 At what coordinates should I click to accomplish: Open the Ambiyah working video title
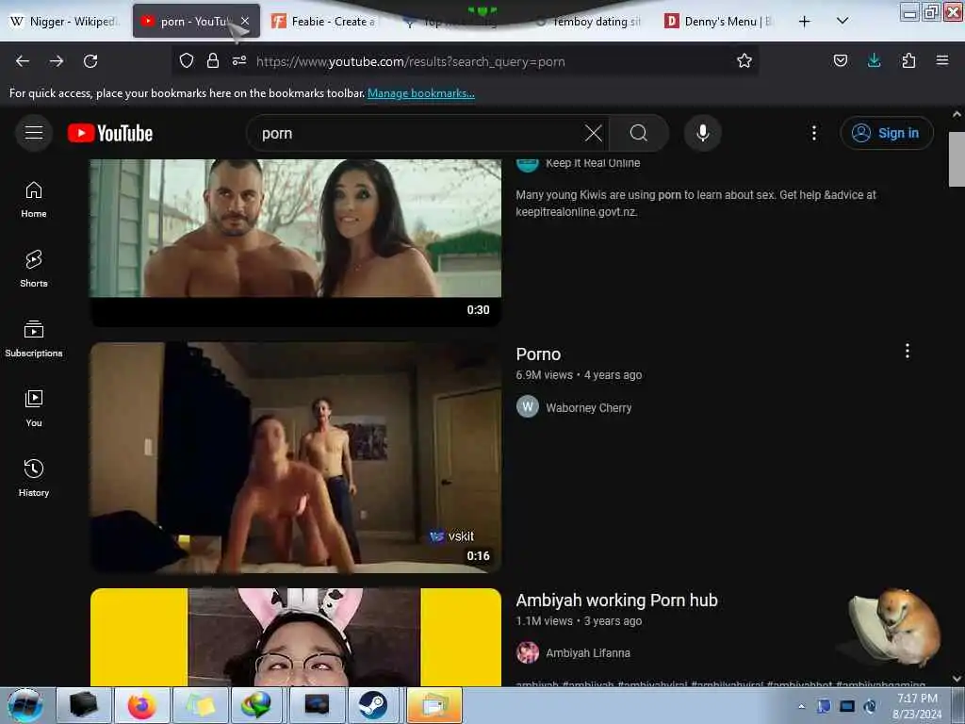point(616,601)
